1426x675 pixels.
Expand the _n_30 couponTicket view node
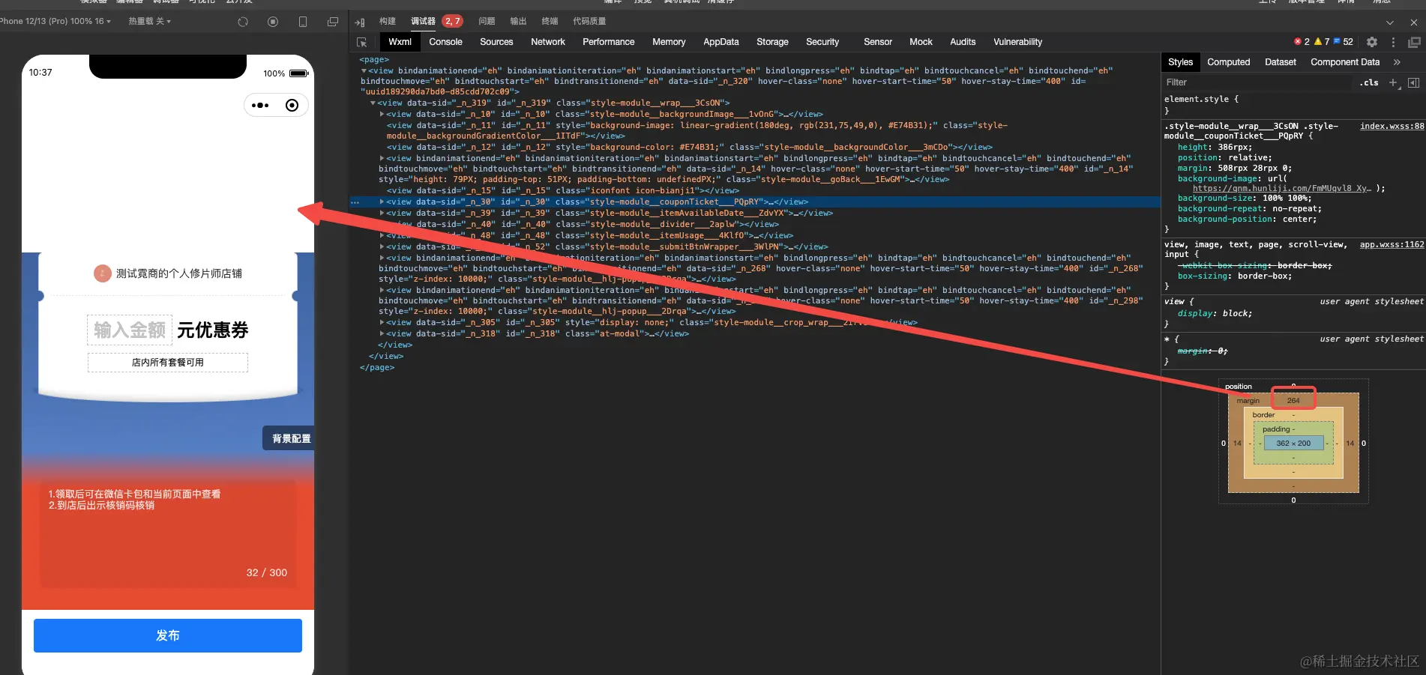(382, 202)
